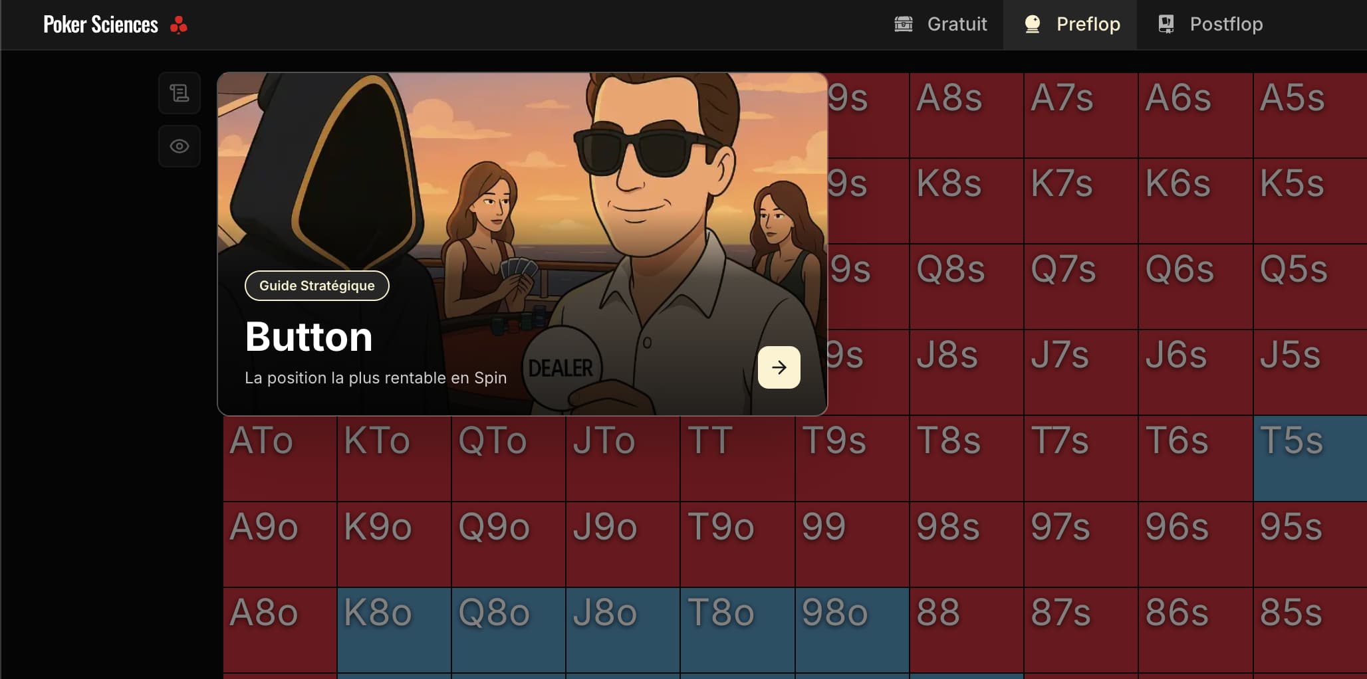
Task: Click the Poker Sciences home link
Action: pyautogui.click(x=100, y=25)
